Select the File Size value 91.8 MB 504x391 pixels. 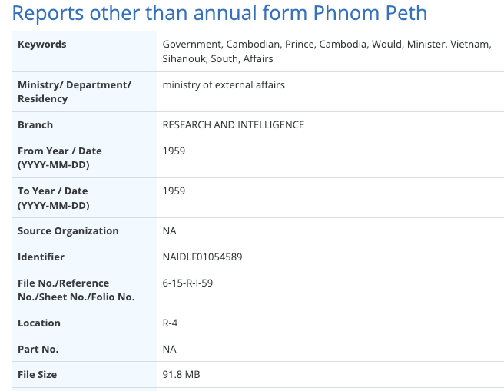click(181, 374)
